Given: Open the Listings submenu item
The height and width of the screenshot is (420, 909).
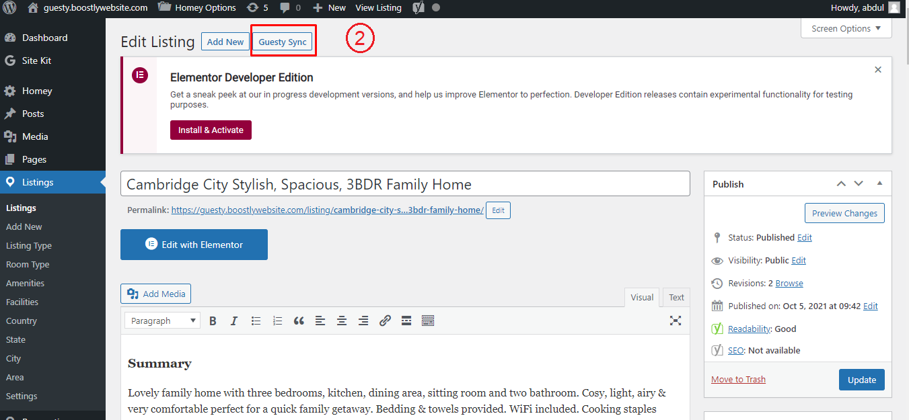Looking at the screenshot, I should 21,208.
